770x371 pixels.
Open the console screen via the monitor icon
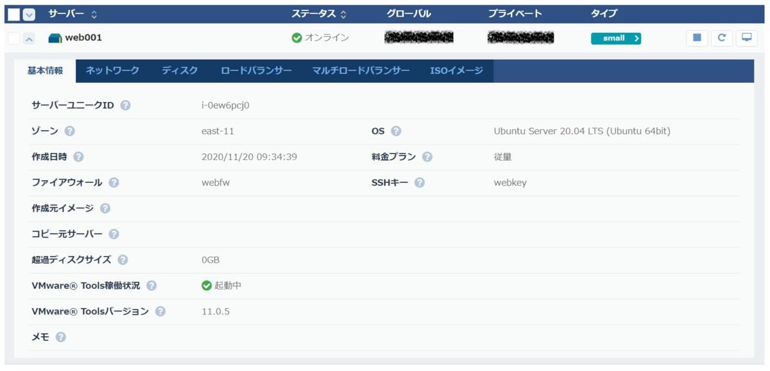746,38
